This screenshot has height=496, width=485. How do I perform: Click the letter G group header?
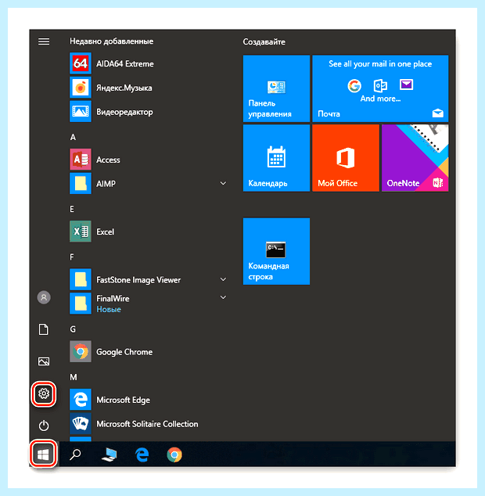click(73, 329)
